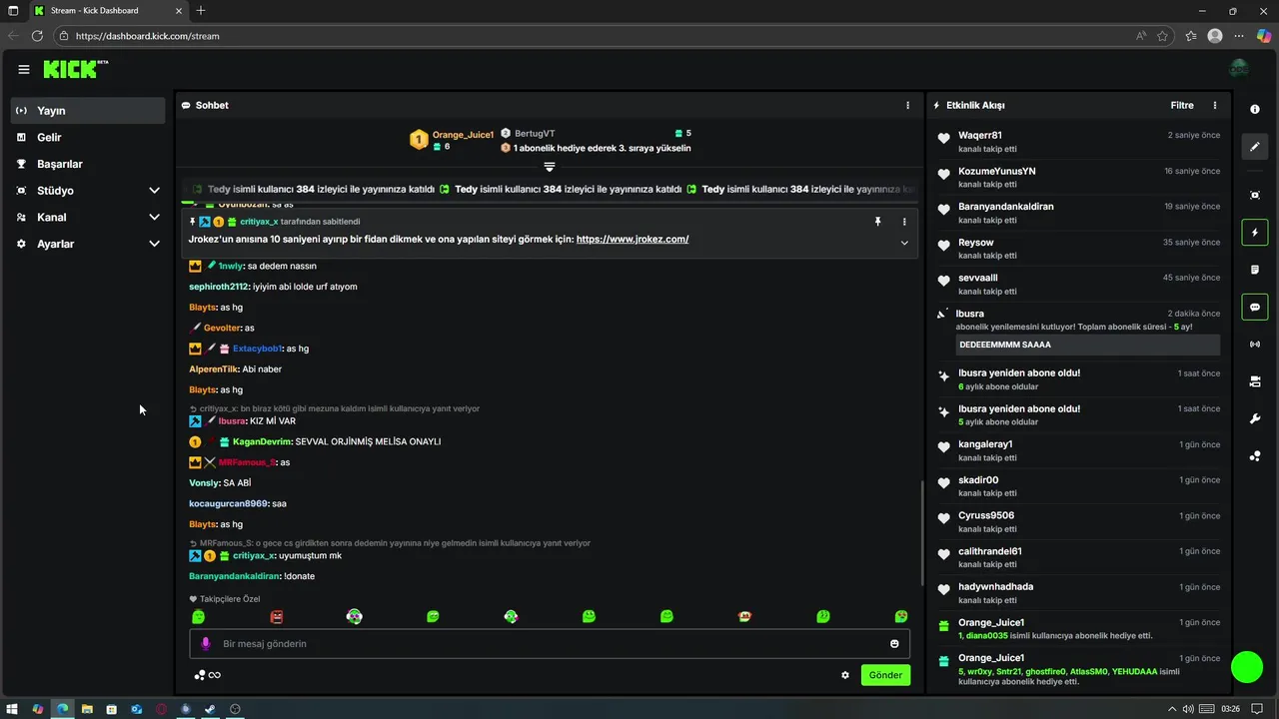Select the KozumeYunusYN follow event
The width and height of the screenshot is (1279, 719).
click(1079, 177)
